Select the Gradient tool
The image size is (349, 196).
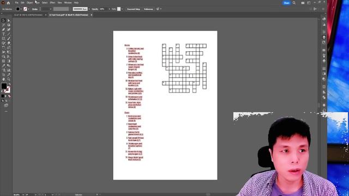(x=9, y=61)
